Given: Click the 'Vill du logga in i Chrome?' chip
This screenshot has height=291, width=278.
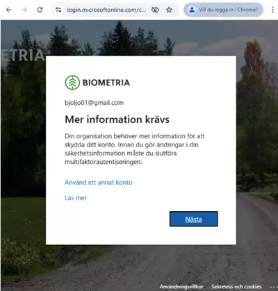Looking at the screenshot, I should pos(223,10).
